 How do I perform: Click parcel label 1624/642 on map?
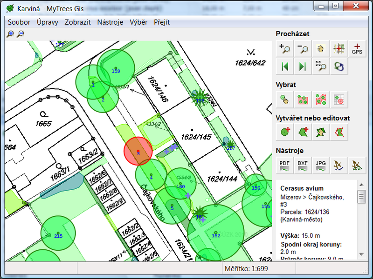click(x=250, y=63)
